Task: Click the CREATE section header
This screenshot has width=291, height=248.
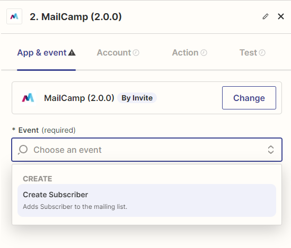Action: (x=38, y=179)
